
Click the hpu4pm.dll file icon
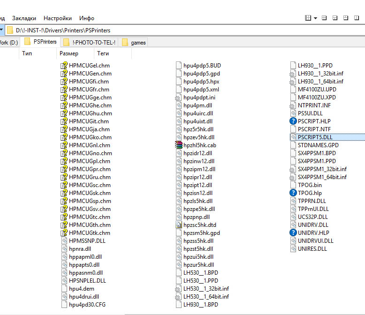coord(179,105)
